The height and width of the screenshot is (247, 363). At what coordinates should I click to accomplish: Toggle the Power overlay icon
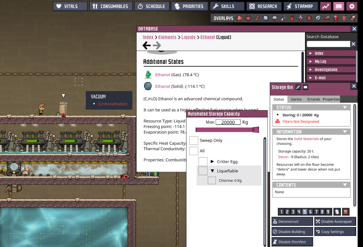coord(248,18)
